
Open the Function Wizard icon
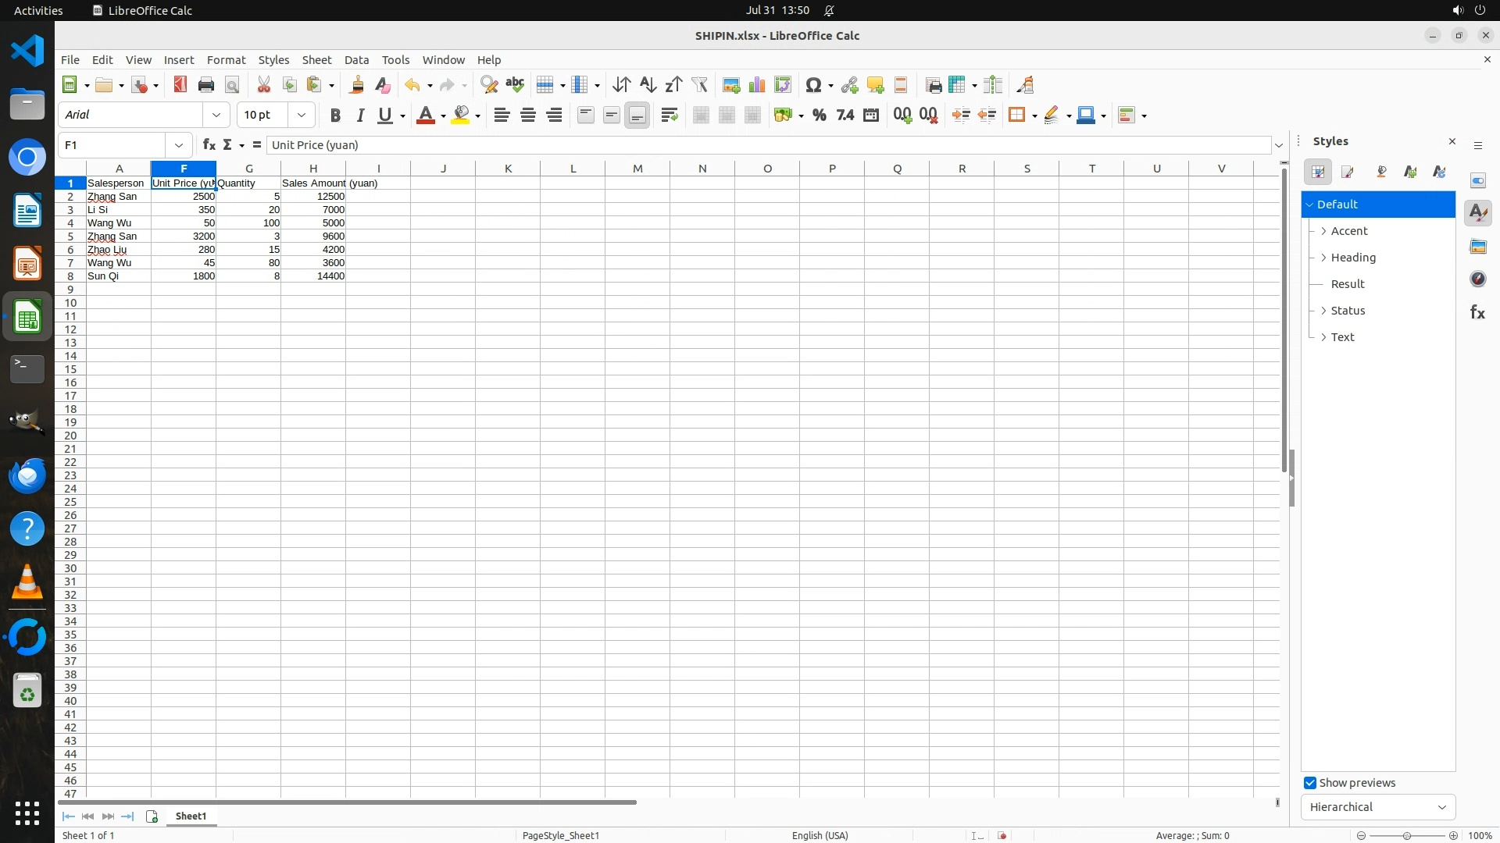(209, 145)
